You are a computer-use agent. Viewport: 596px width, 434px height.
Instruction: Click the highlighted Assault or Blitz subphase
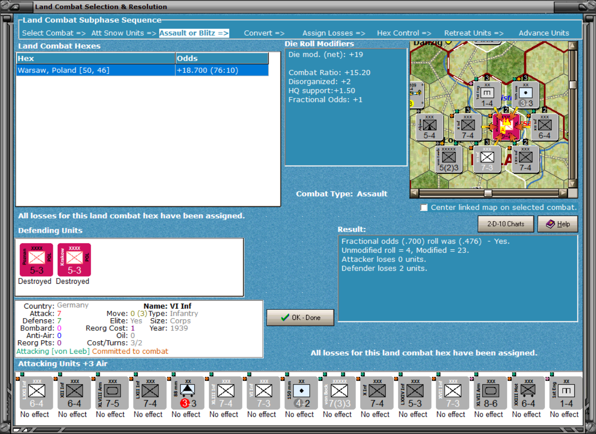coord(194,33)
